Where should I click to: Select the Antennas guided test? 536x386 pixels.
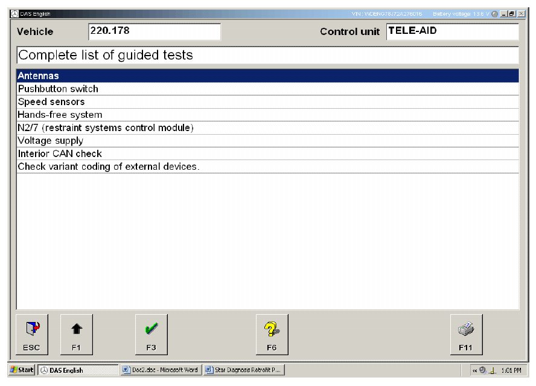coord(267,76)
